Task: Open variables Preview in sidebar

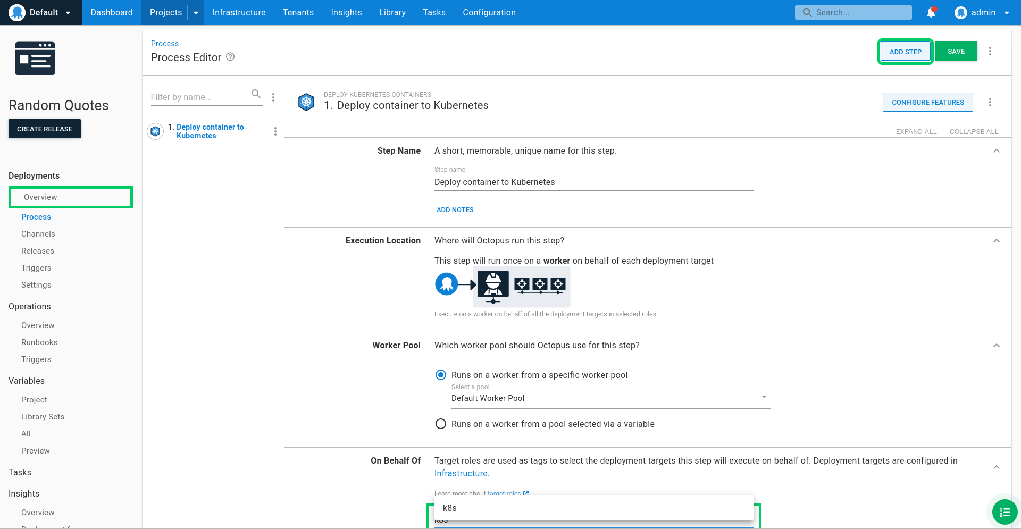Action: [36, 451]
